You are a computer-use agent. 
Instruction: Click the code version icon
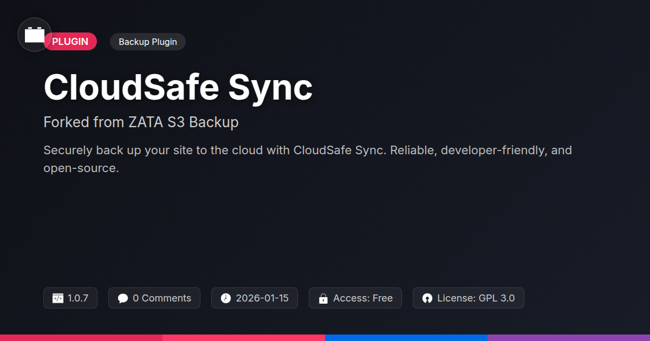click(58, 298)
